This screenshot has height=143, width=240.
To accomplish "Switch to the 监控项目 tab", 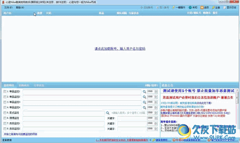I will click(9, 85).
